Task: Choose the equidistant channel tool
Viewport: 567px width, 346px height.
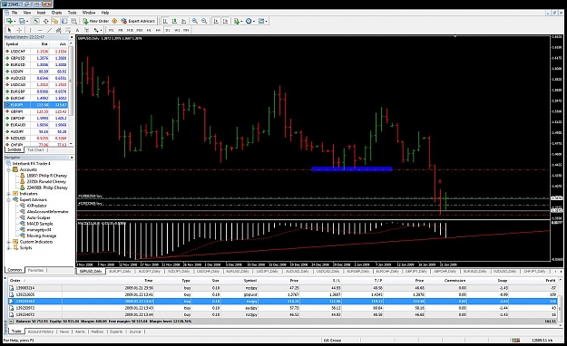Action: tap(59, 30)
